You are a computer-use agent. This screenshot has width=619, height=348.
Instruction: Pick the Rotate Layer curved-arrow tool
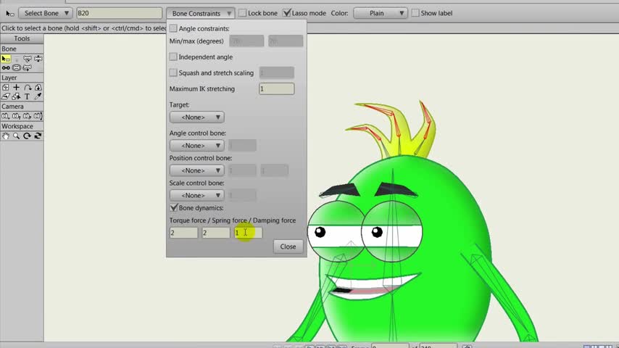pyautogui.click(x=28, y=87)
